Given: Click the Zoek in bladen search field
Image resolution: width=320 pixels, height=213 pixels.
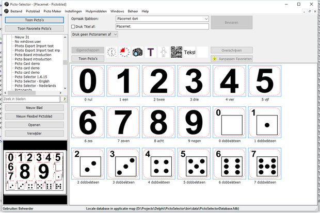Looking at the screenshot, I should (32, 99).
